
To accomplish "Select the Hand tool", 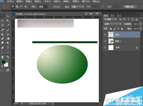I will tap(3, 57).
